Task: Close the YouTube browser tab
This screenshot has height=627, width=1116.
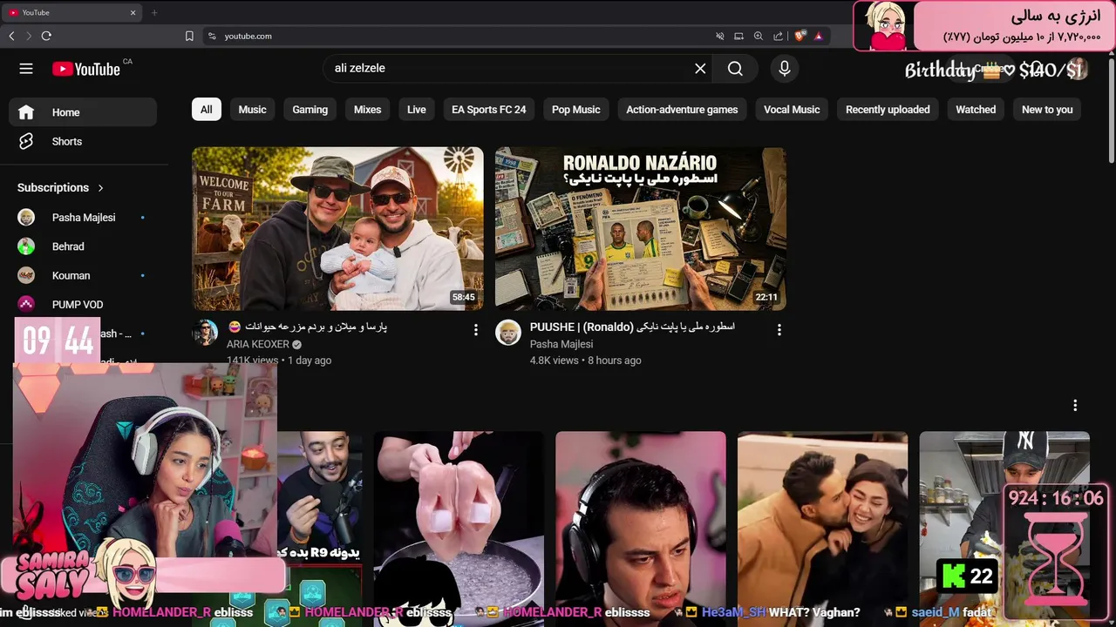Action: (x=133, y=12)
